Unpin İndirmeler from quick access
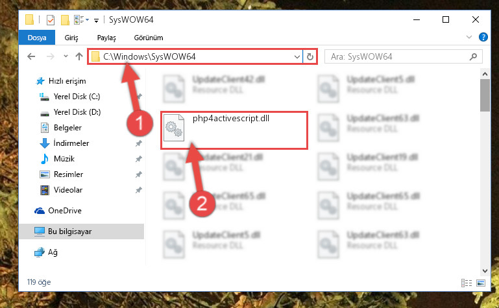This screenshot has height=308, width=499. pos(138,143)
